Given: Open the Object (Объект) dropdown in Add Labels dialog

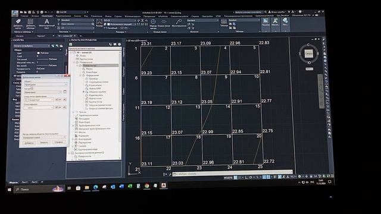Looking at the screenshot, I should click(45, 84).
